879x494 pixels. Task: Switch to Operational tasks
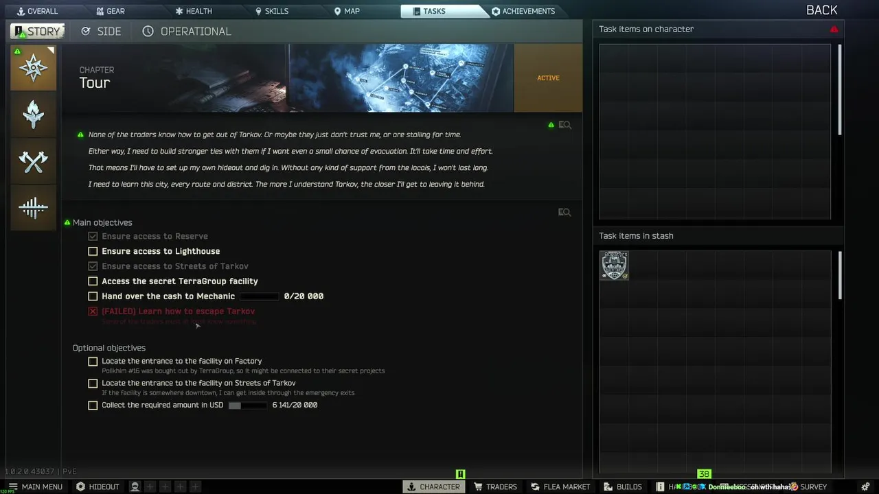coord(187,32)
